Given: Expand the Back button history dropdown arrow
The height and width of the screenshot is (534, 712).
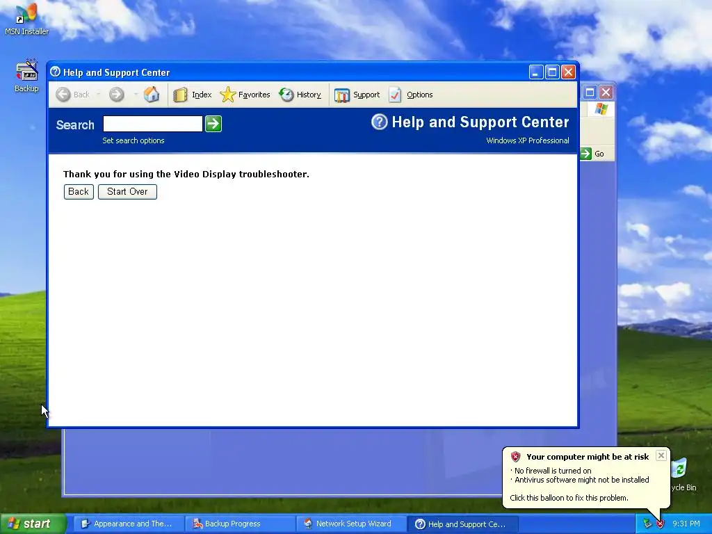Looking at the screenshot, I should (98, 95).
